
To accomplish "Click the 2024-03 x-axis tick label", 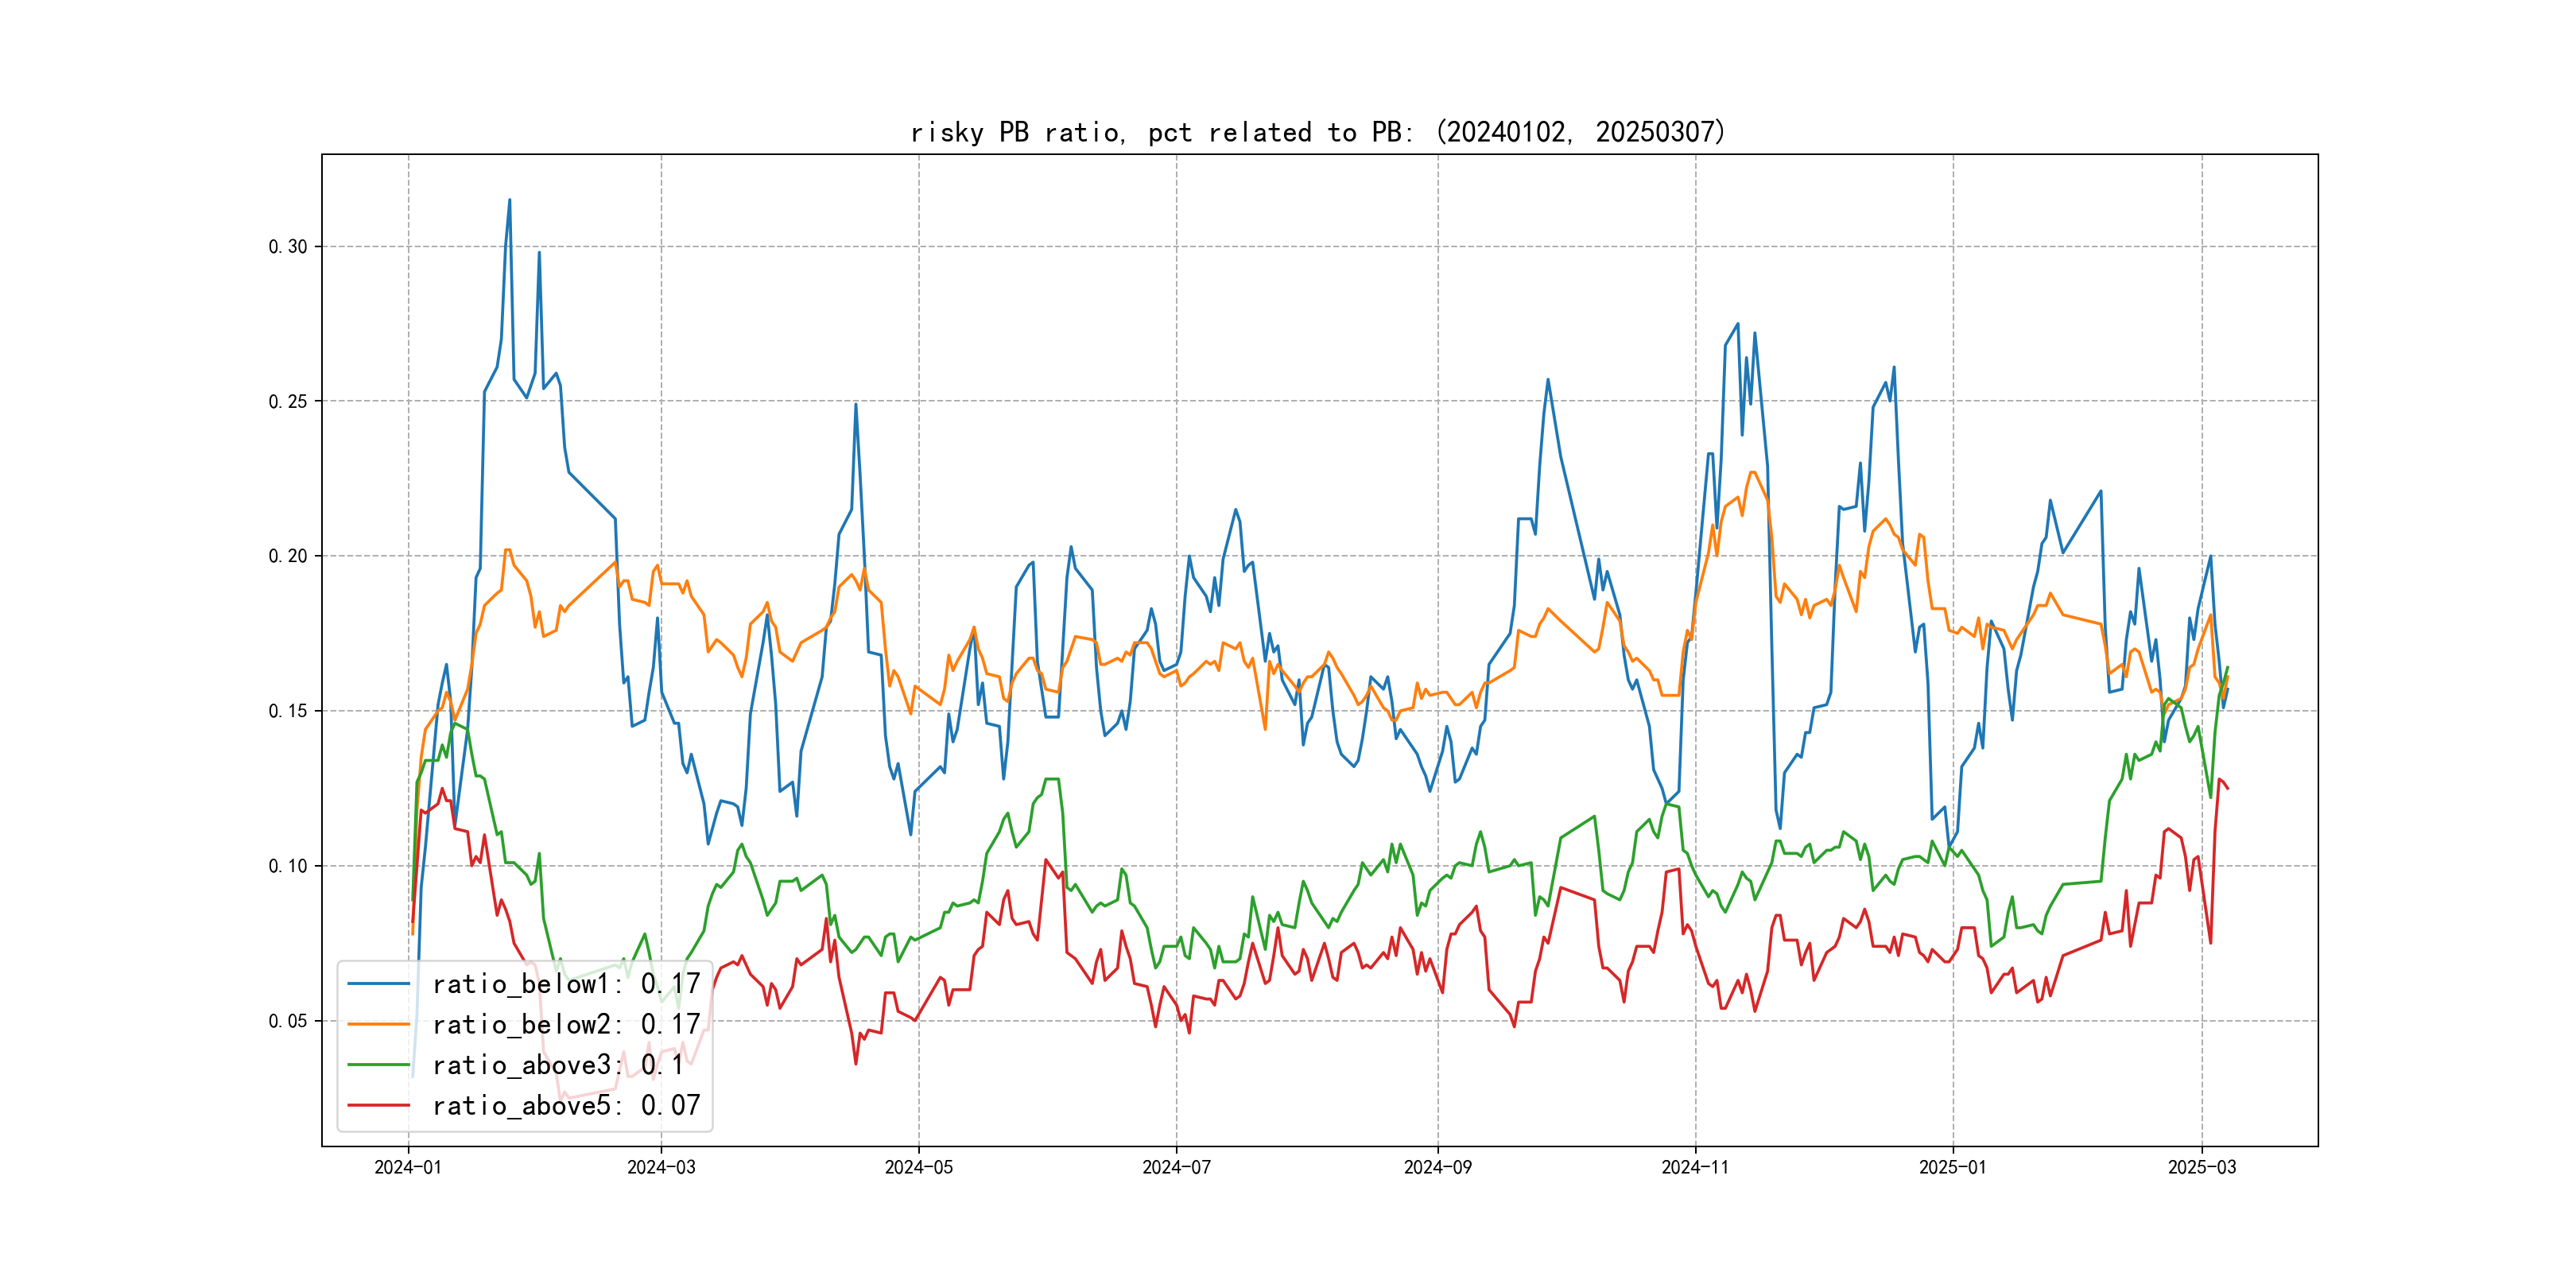I will tap(661, 1167).
